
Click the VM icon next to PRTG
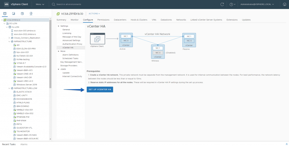15,124
